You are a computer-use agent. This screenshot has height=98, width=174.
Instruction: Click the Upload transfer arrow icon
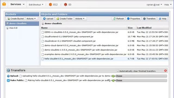(8, 76)
